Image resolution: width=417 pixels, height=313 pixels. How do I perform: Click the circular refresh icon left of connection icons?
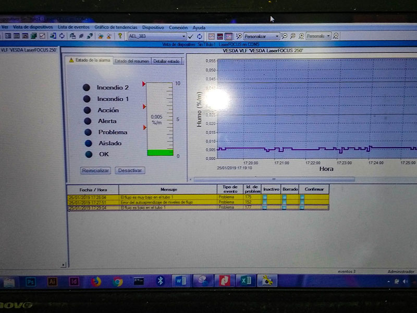(x=62, y=35)
